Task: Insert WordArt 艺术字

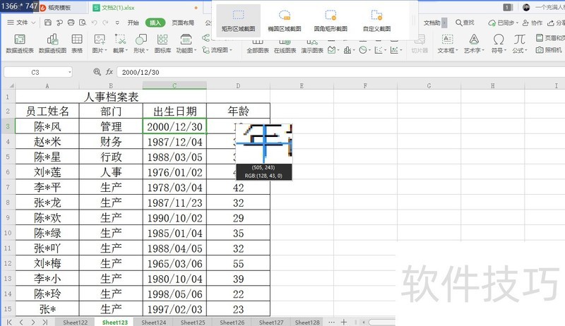Action: [x=474, y=44]
